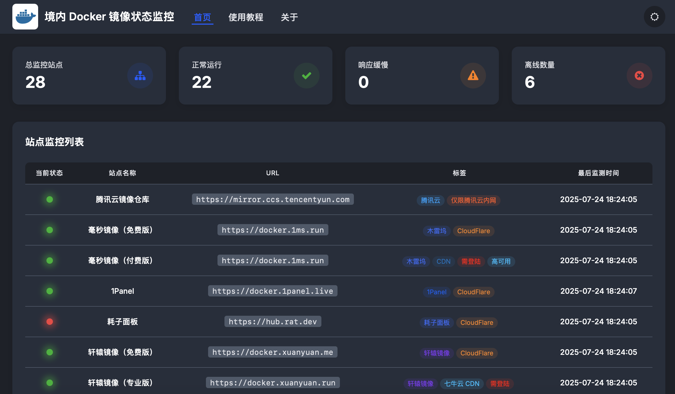Select site name 腾讯云镜像仓库
This screenshot has height=394, width=675.
(122, 199)
